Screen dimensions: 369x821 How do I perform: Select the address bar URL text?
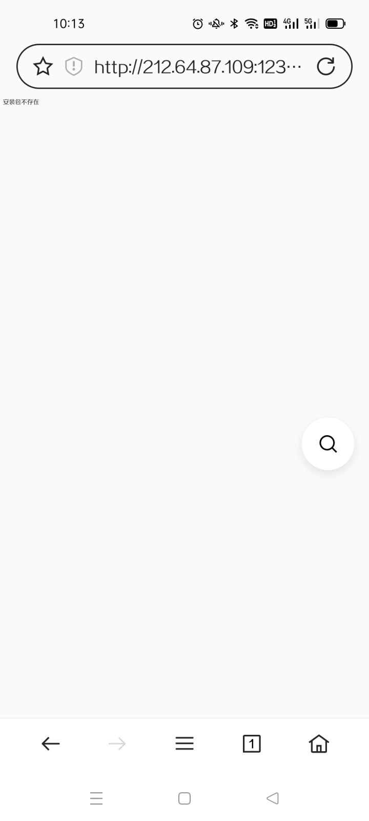coord(198,67)
